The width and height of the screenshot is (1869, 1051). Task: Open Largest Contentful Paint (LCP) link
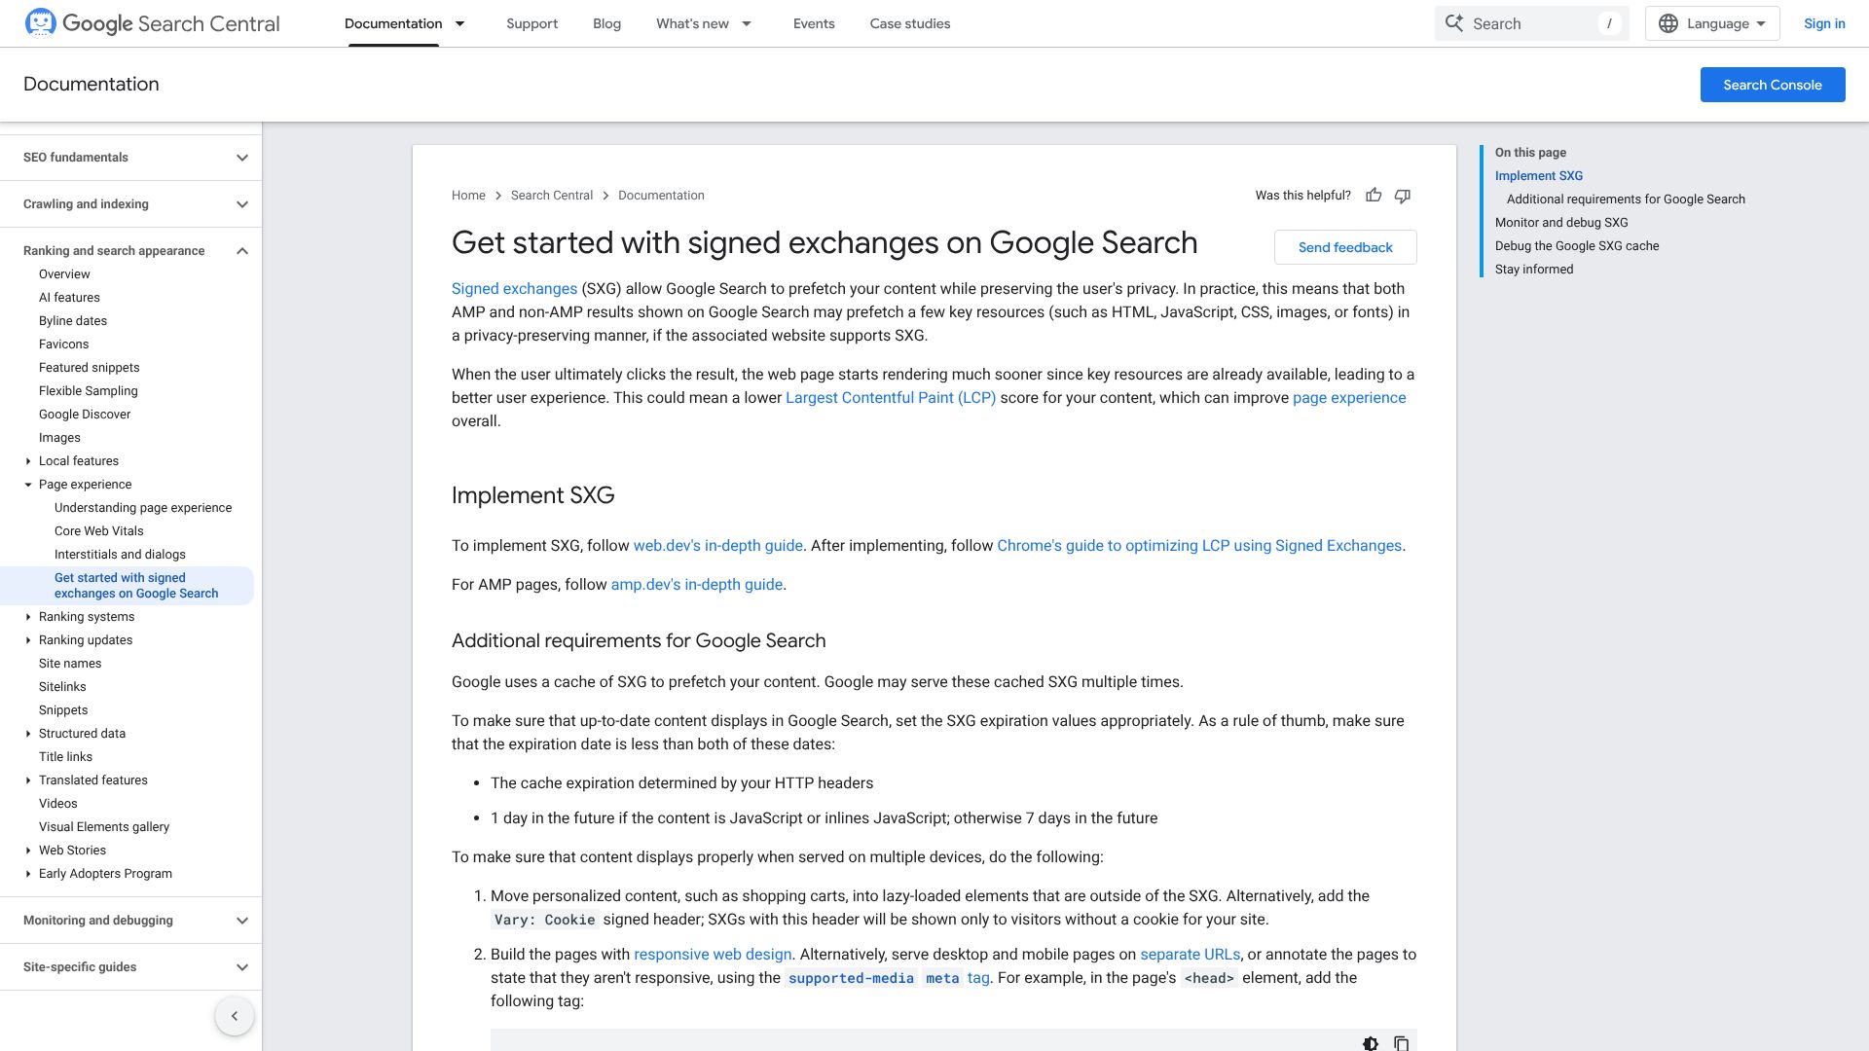[x=891, y=398]
